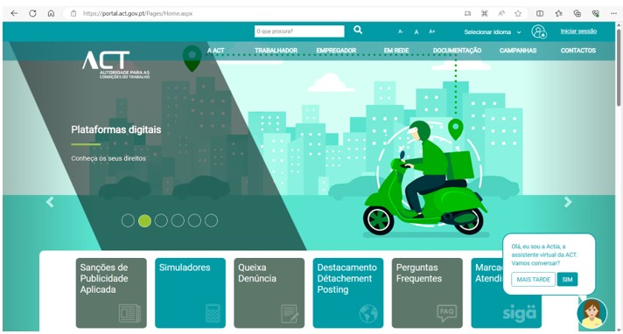Image resolution: width=623 pixels, height=334 pixels.
Task: Go to browser home page icon
Action: 51,13
